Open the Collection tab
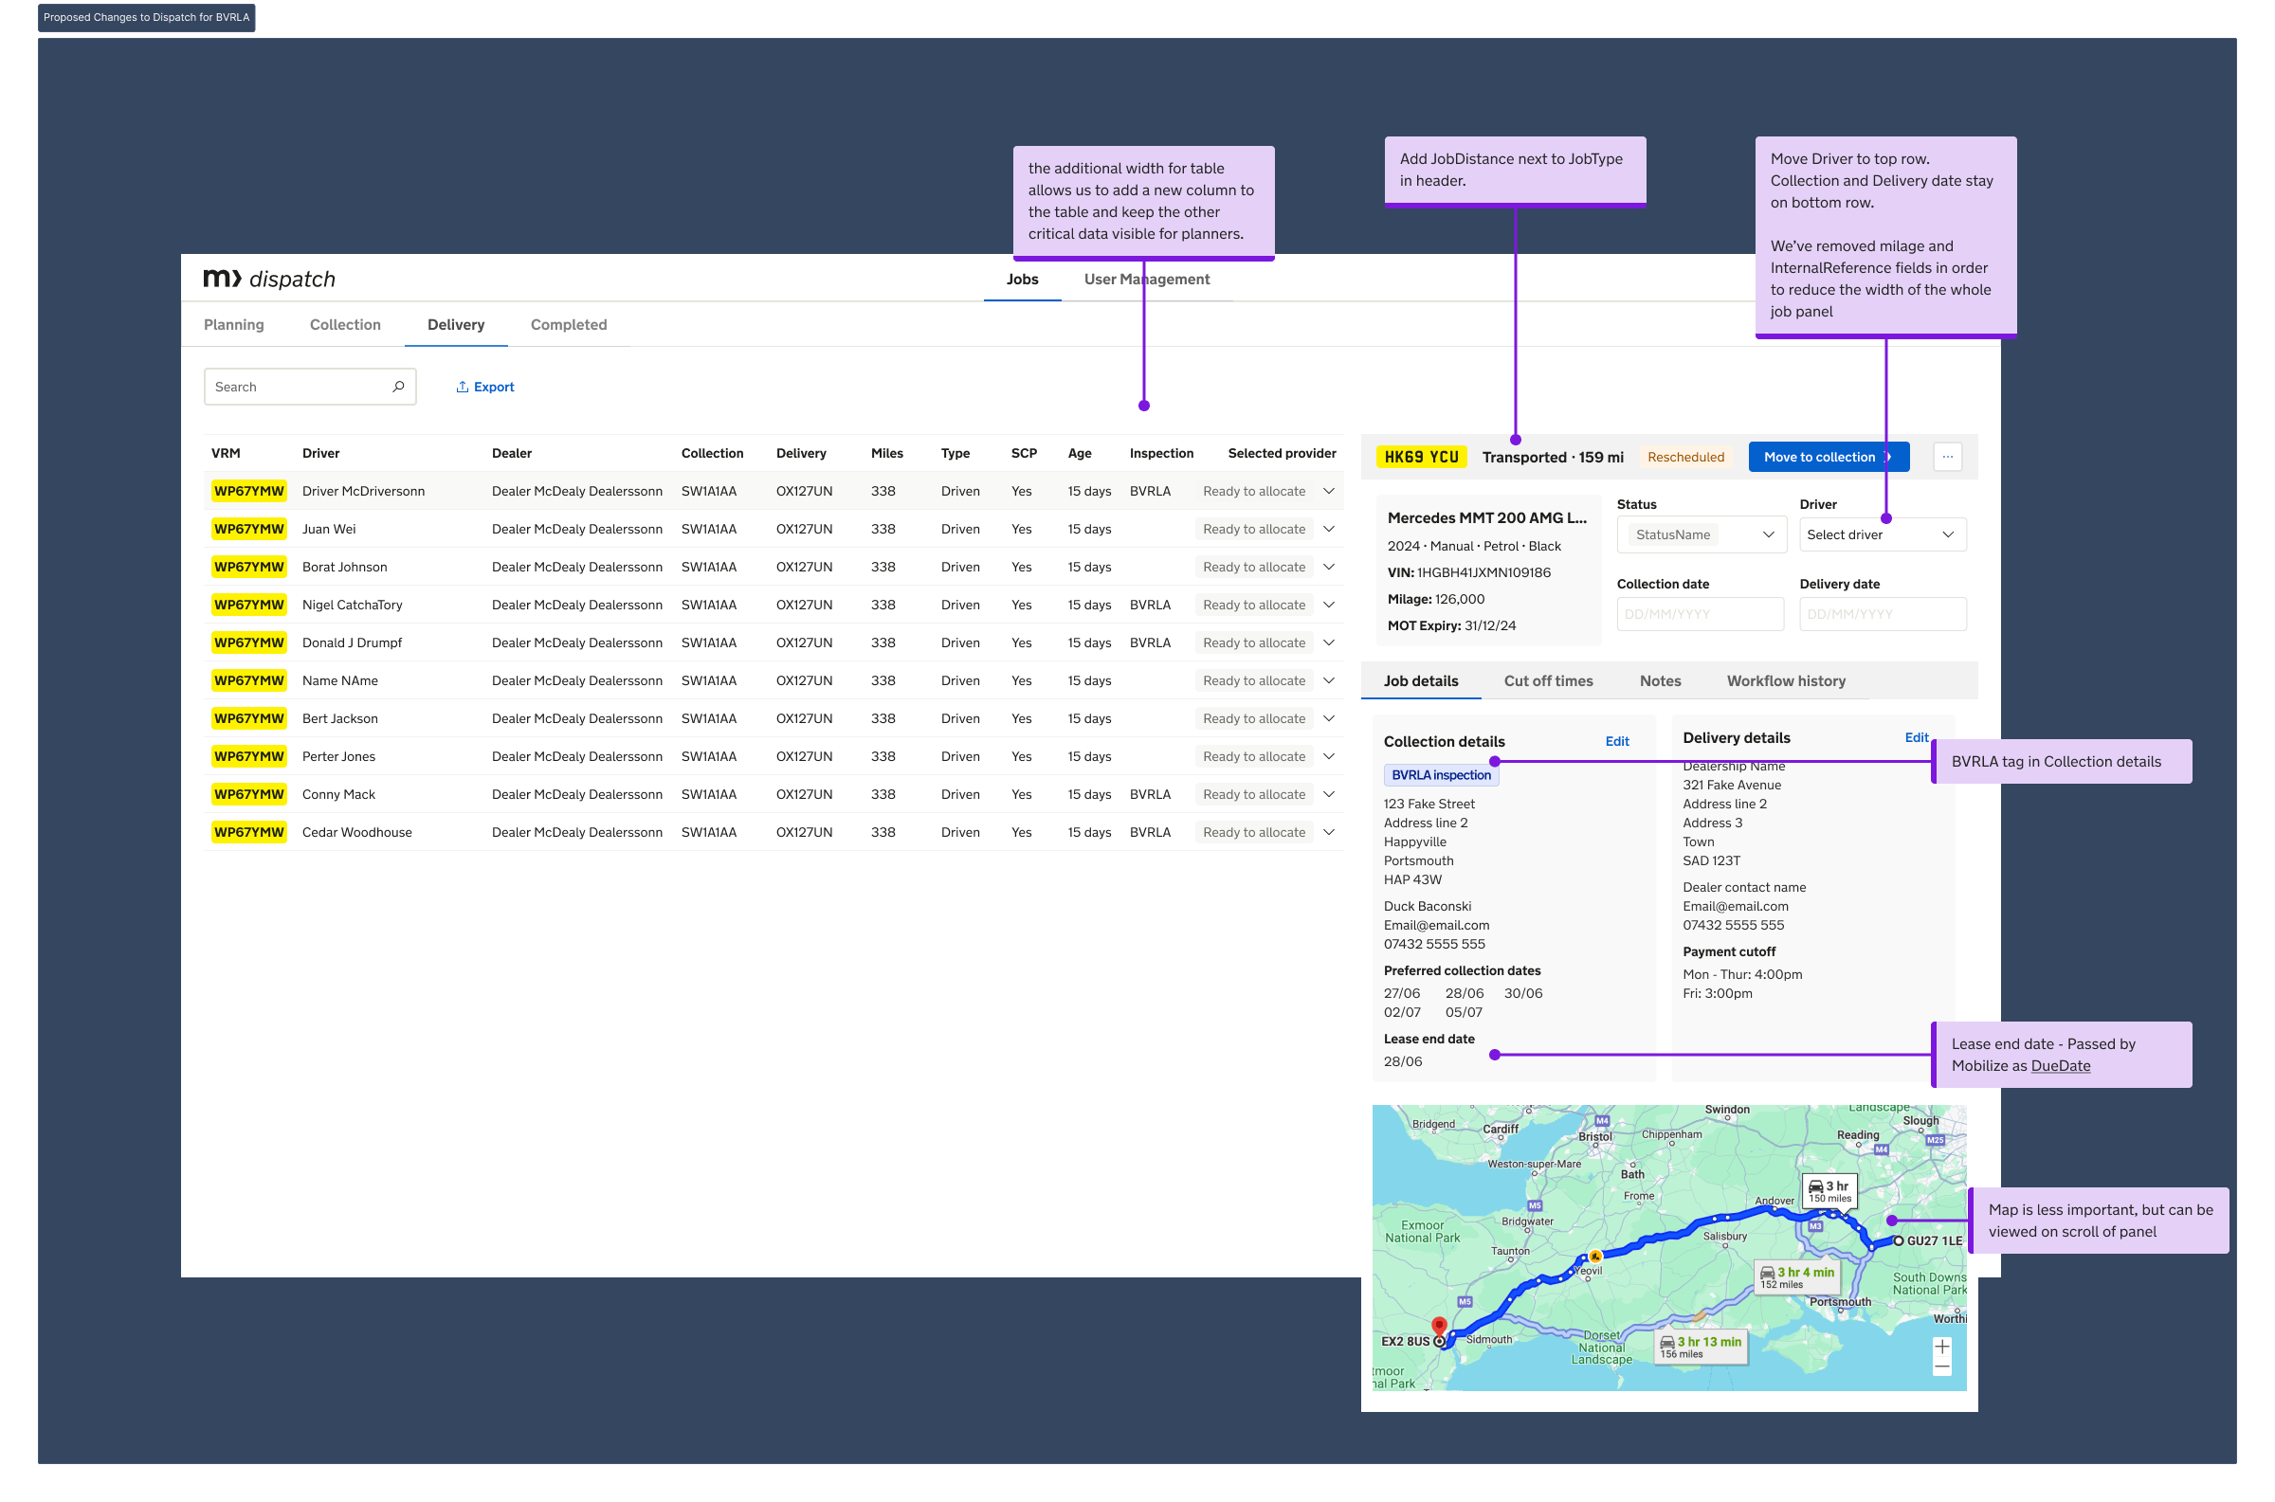The width and height of the screenshot is (2275, 1502). [x=345, y=325]
